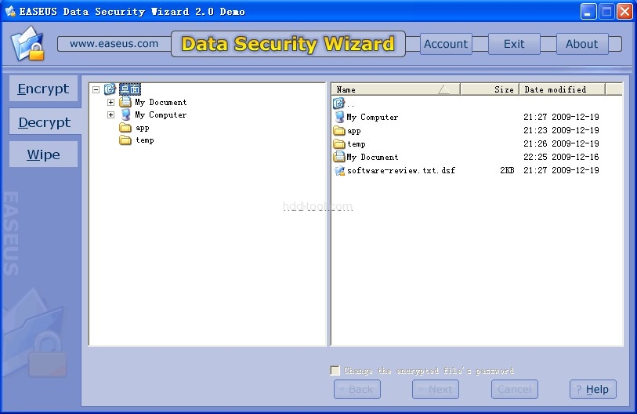Click the title bar application icon
Viewport: 637px width, 414px height.
(x=9, y=11)
